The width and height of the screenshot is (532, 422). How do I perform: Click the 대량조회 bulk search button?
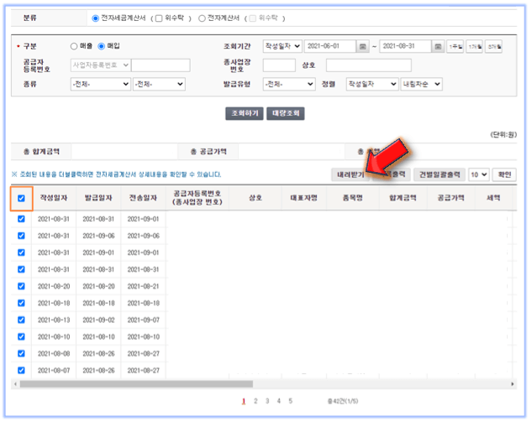tap(286, 113)
